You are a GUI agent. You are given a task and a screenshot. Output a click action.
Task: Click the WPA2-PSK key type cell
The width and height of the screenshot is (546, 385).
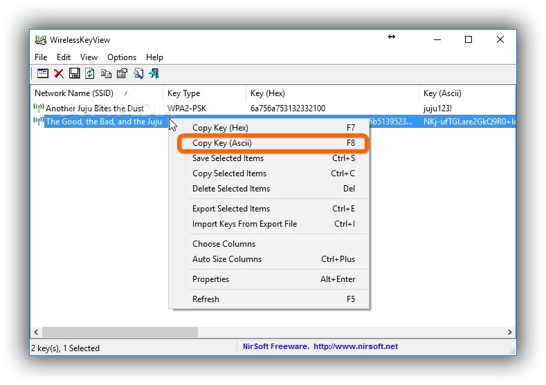tap(187, 109)
